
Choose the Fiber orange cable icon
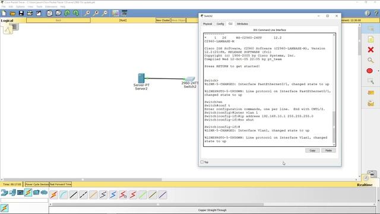(93, 194)
